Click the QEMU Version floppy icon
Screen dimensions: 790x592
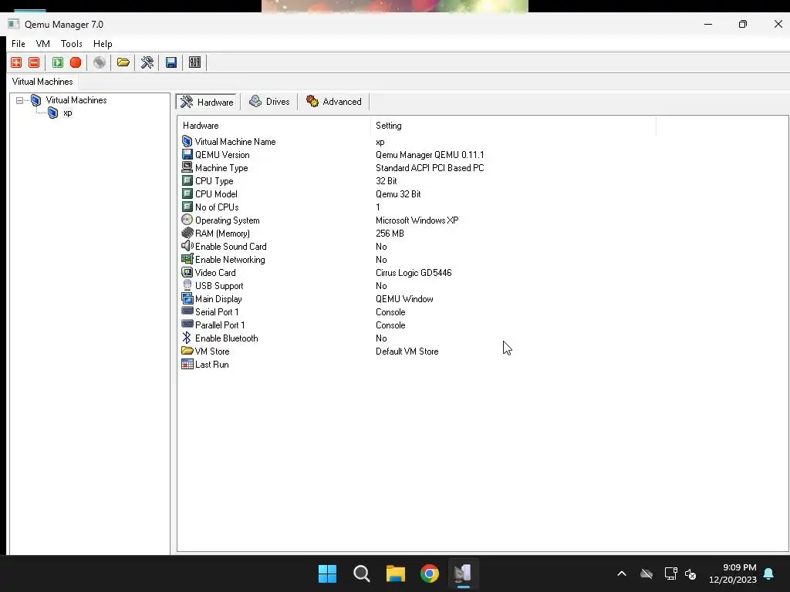pyautogui.click(x=187, y=154)
